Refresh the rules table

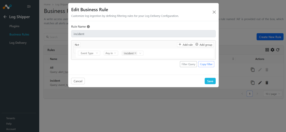point(278,50)
